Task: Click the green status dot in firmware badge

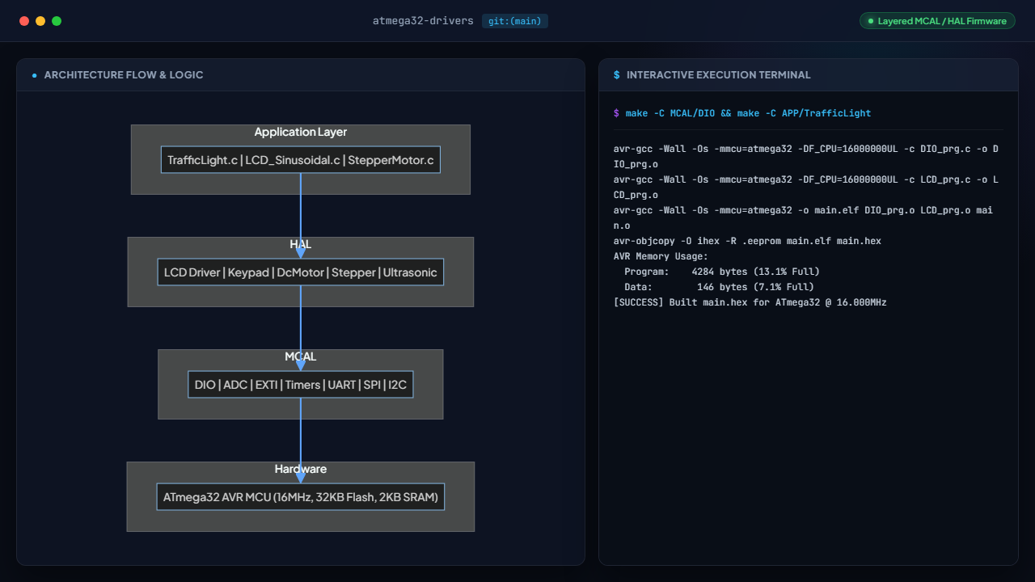Action: tap(871, 21)
